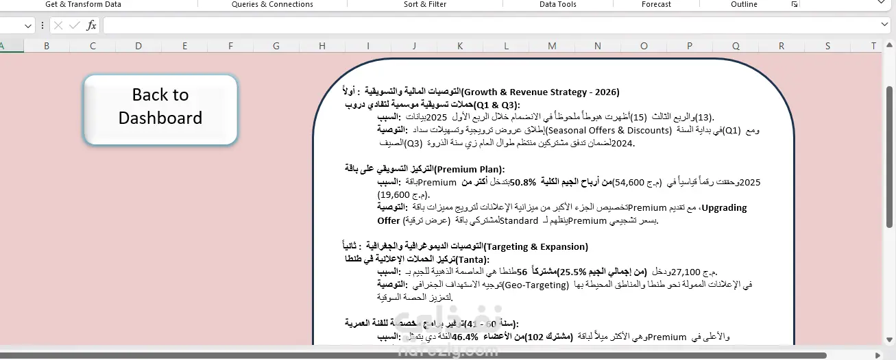Collapse the ribbon using the top-right chevron
The height and width of the screenshot is (360, 896).
(x=882, y=3)
